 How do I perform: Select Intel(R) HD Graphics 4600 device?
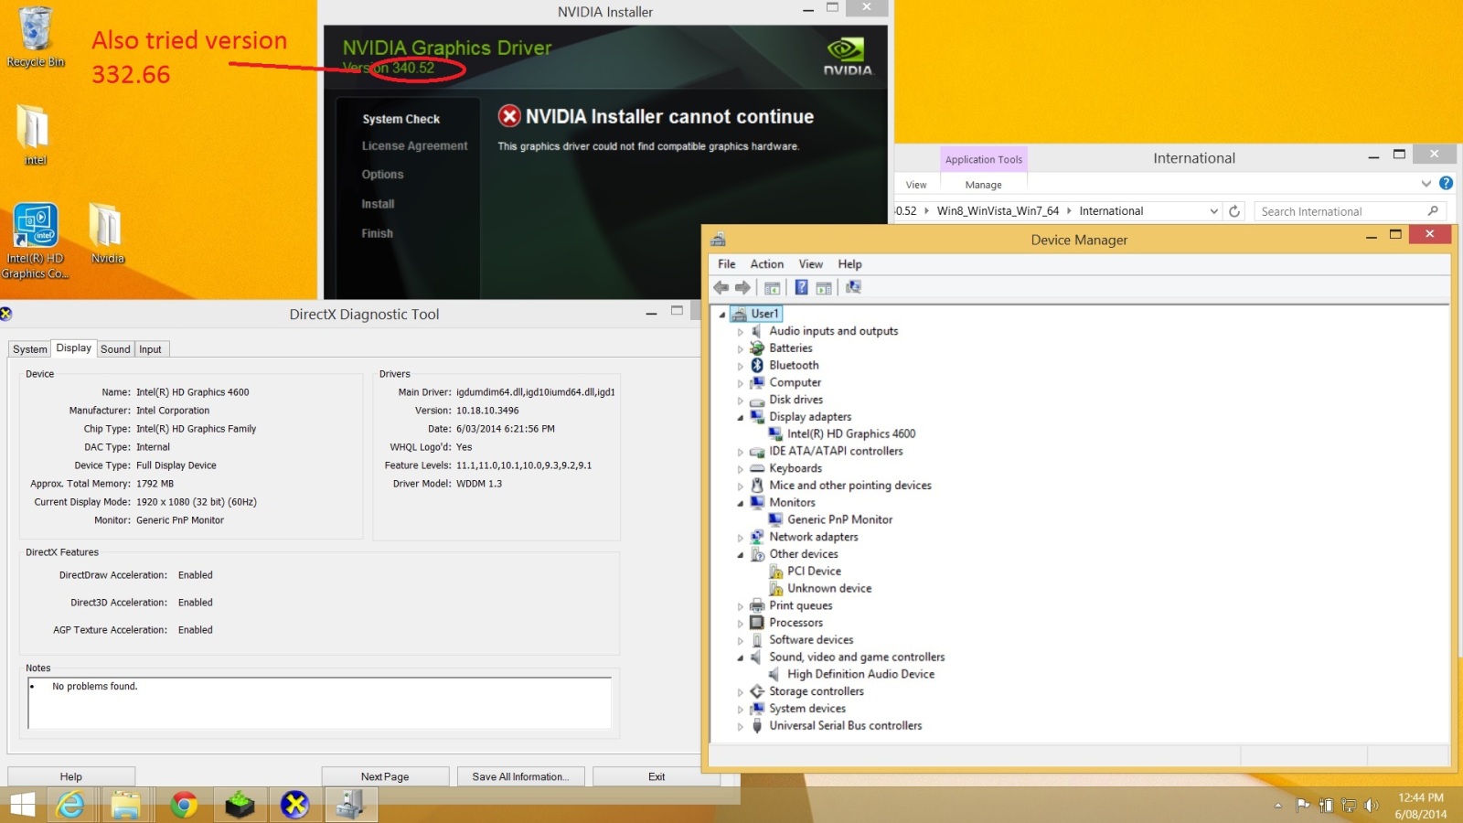click(x=850, y=434)
